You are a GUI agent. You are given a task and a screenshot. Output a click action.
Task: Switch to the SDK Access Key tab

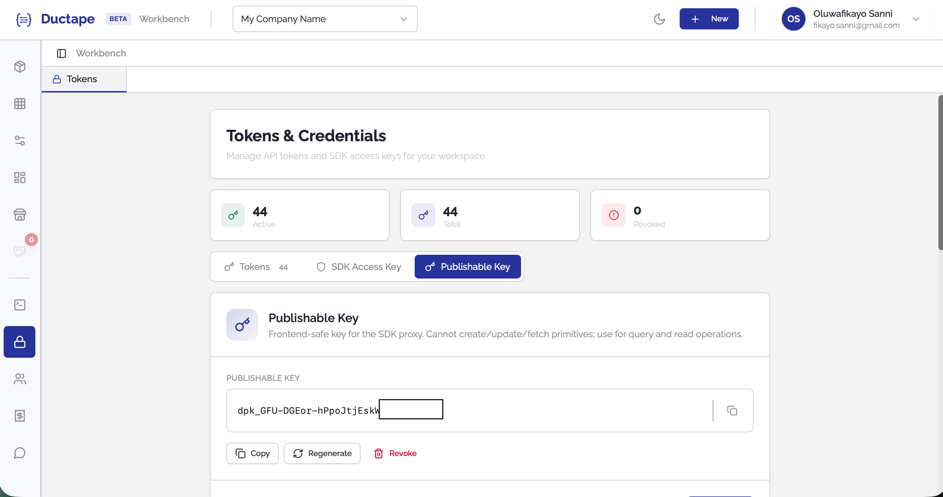point(359,267)
